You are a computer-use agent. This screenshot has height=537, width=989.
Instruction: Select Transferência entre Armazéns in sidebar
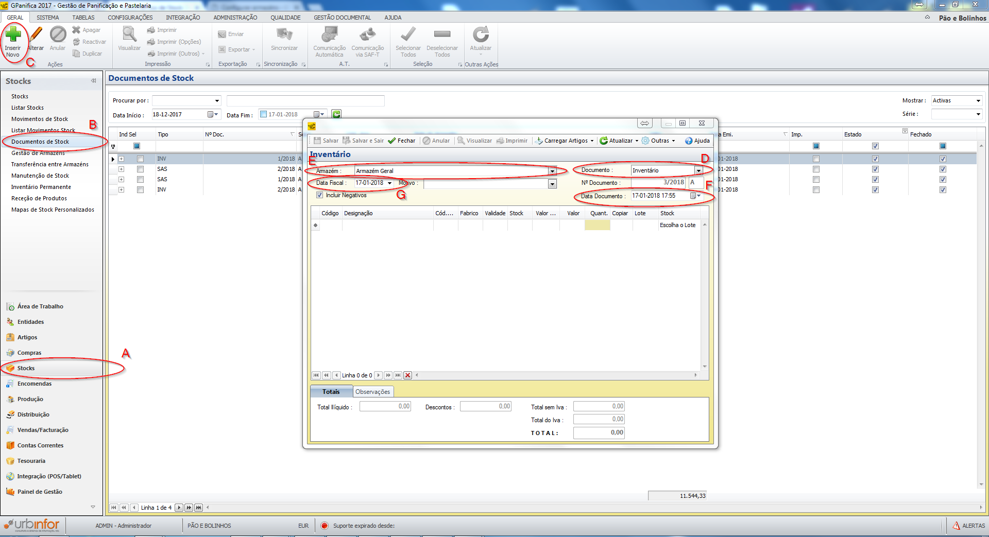pyautogui.click(x=50, y=164)
